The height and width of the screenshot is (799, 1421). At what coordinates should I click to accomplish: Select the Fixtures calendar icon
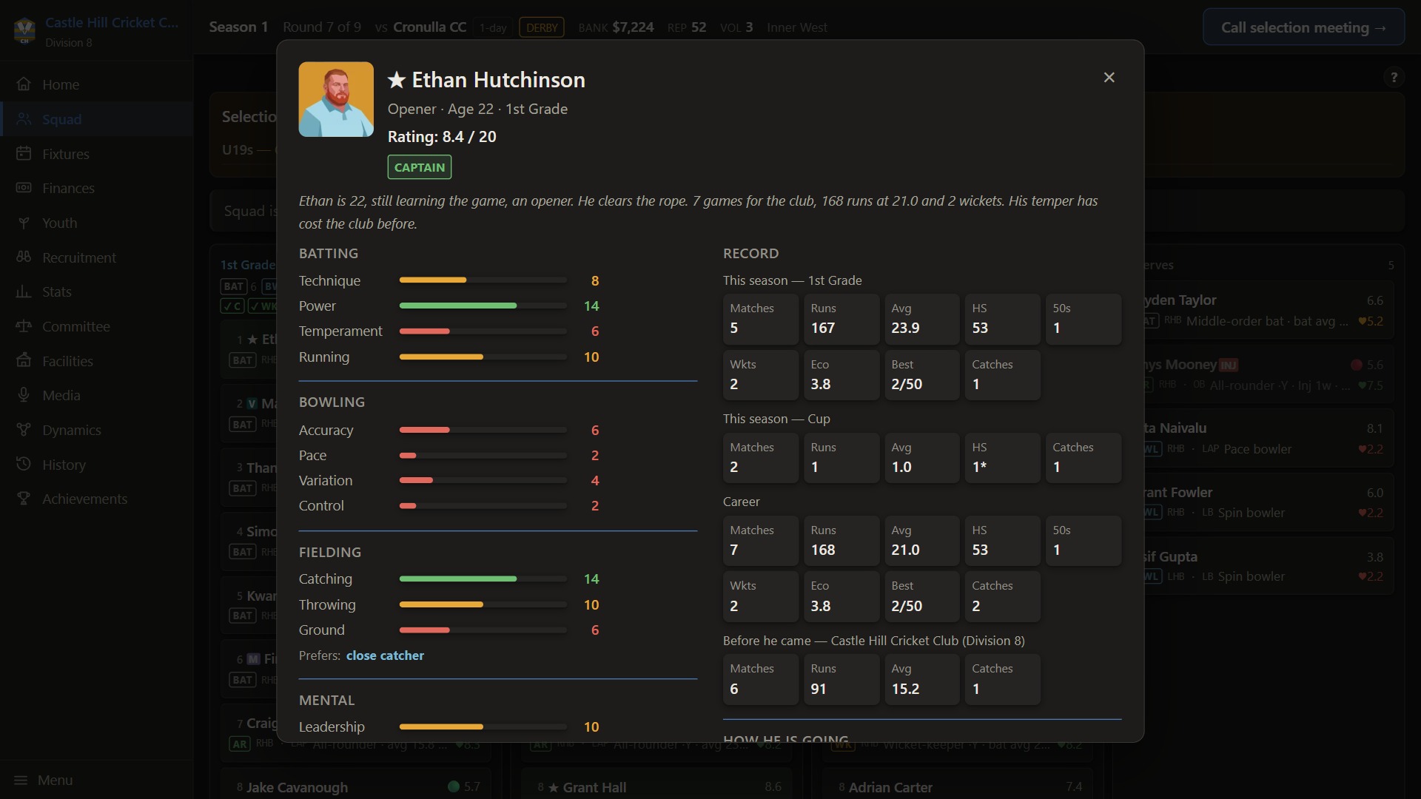(24, 154)
